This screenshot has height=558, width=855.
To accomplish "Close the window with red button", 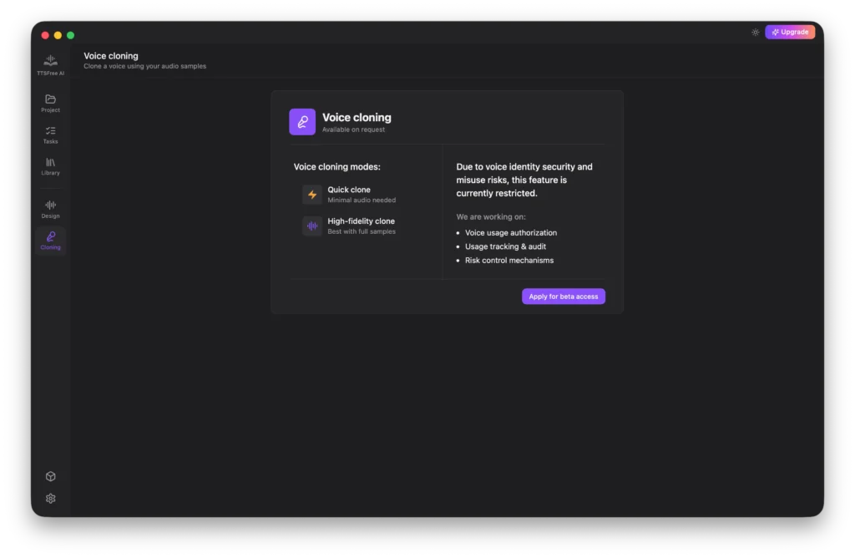I will point(45,35).
